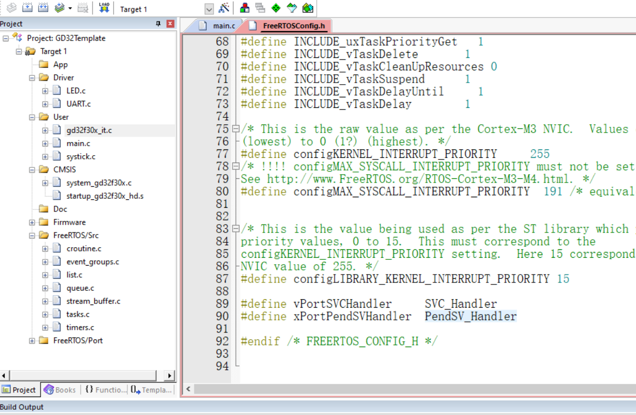Collapse the Project: GD32Template root node

point(6,38)
